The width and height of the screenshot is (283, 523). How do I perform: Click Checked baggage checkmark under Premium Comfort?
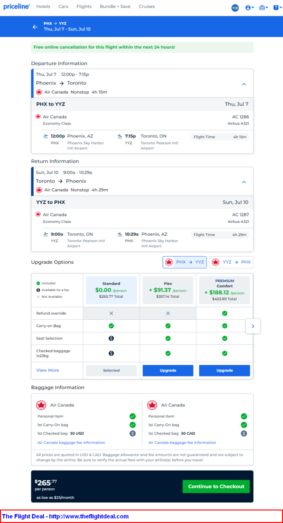(225, 353)
